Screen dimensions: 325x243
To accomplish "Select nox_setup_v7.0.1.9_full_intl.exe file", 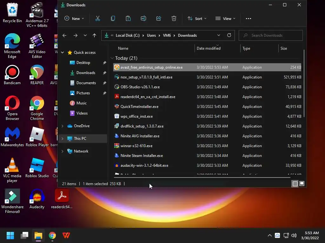I will pyautogui.click(x=207, y=77).
